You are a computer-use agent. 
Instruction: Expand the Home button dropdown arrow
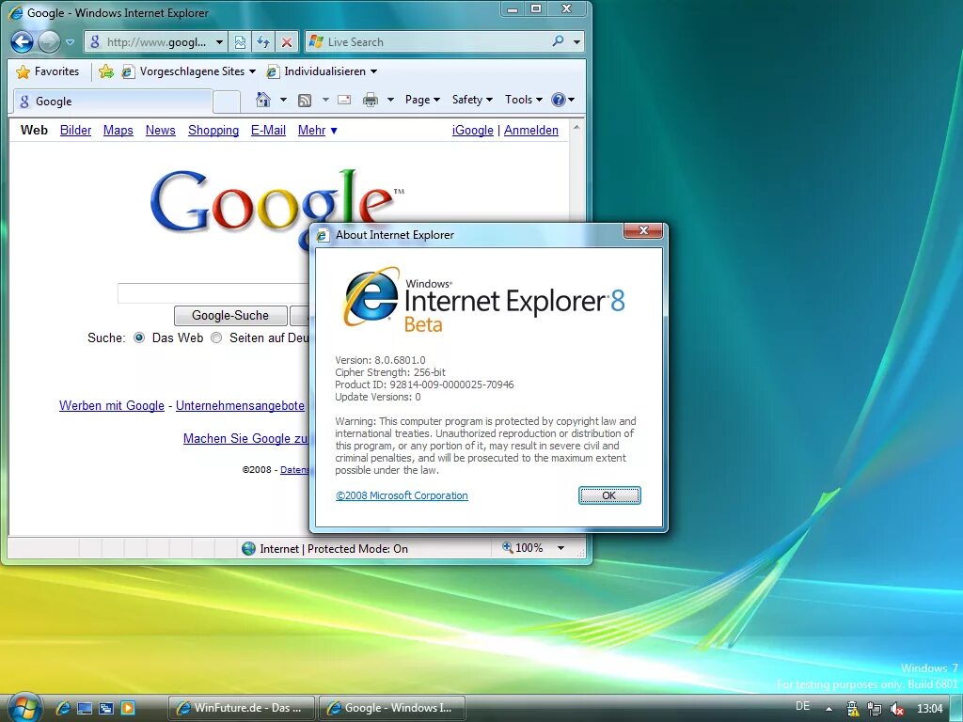283,100
